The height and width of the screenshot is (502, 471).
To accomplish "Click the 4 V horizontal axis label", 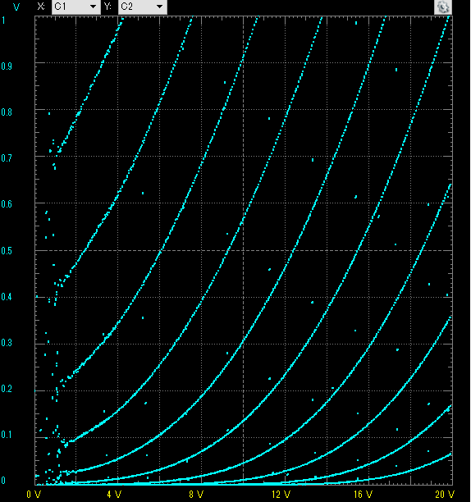I will [114, 495].
